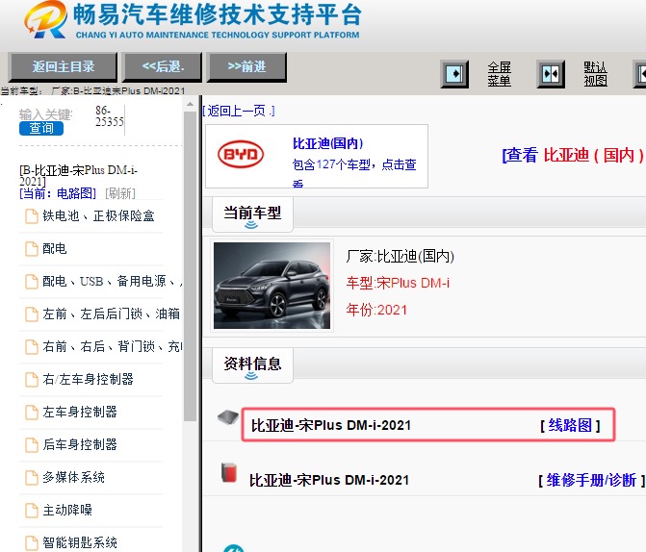Click the left panel scroll-up arrow
The image size is (646, 552).
pyautogui.click(x=190, y=104)
